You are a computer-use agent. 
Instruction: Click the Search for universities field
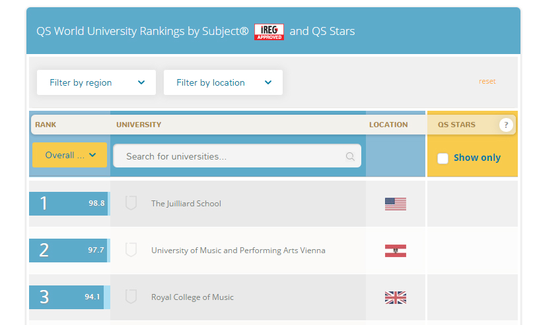231,157
